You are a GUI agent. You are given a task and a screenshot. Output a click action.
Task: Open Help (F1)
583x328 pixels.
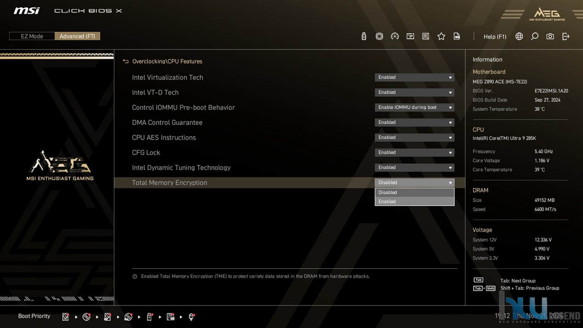(495, 37)
